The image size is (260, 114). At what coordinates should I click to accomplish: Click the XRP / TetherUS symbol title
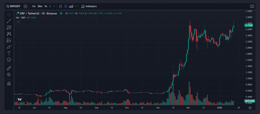click(x=38, y=13)
